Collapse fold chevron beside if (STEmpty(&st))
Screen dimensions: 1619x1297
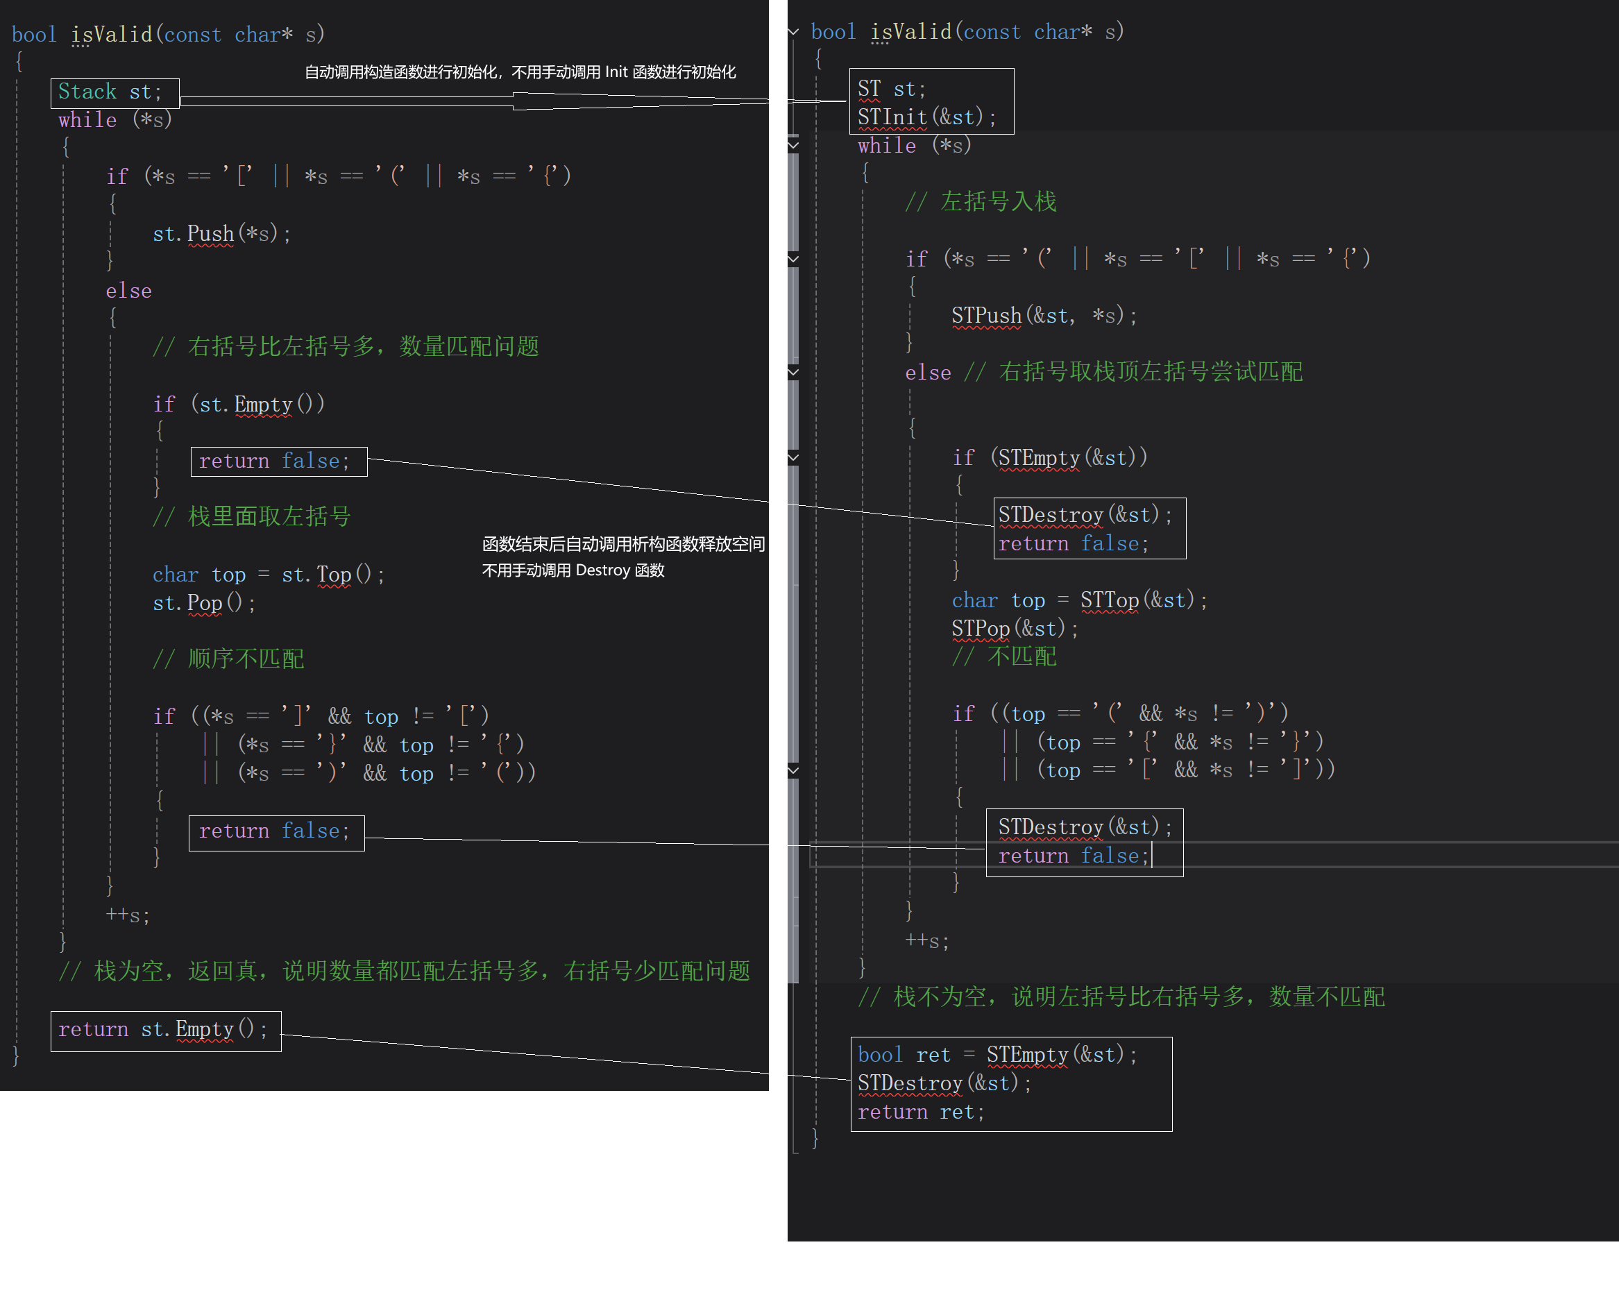click(x=793, y=457)
